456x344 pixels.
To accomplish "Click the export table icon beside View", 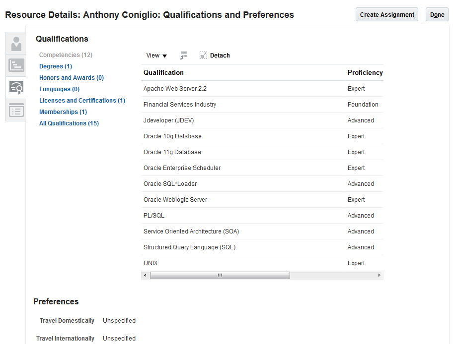I will (184, 56).
